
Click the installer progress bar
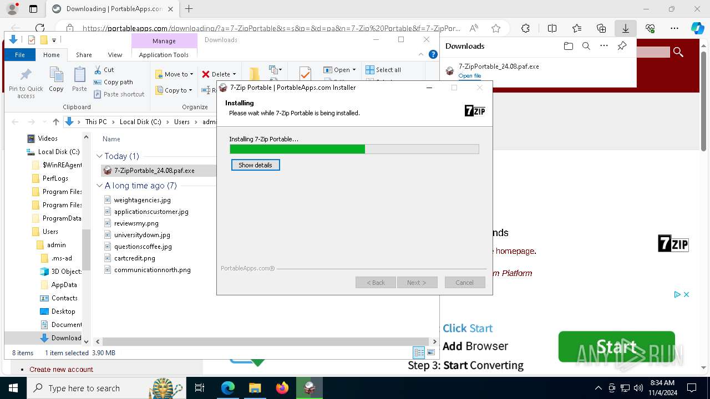(x=354, y=149)
